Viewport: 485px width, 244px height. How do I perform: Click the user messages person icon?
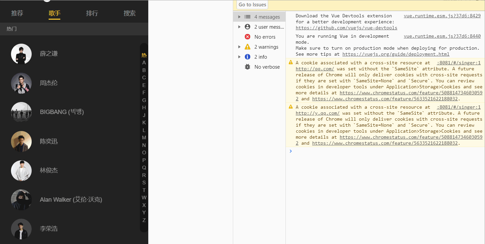(x=247, y=27)
